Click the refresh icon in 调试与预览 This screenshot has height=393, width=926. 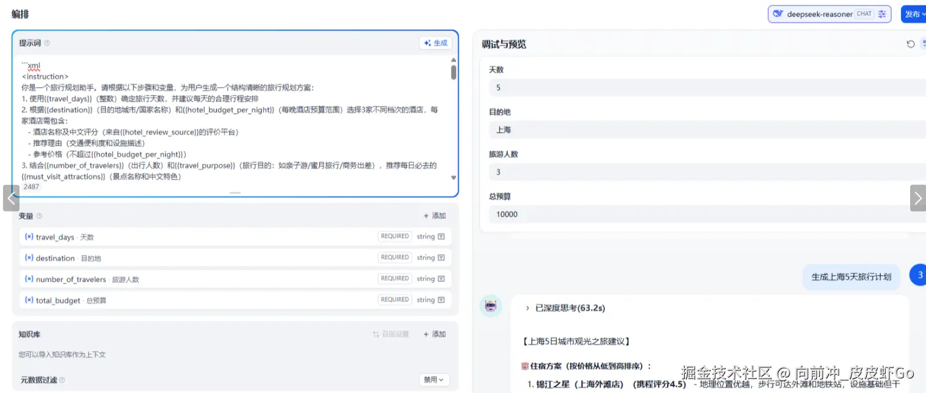(x=911, y=44)
